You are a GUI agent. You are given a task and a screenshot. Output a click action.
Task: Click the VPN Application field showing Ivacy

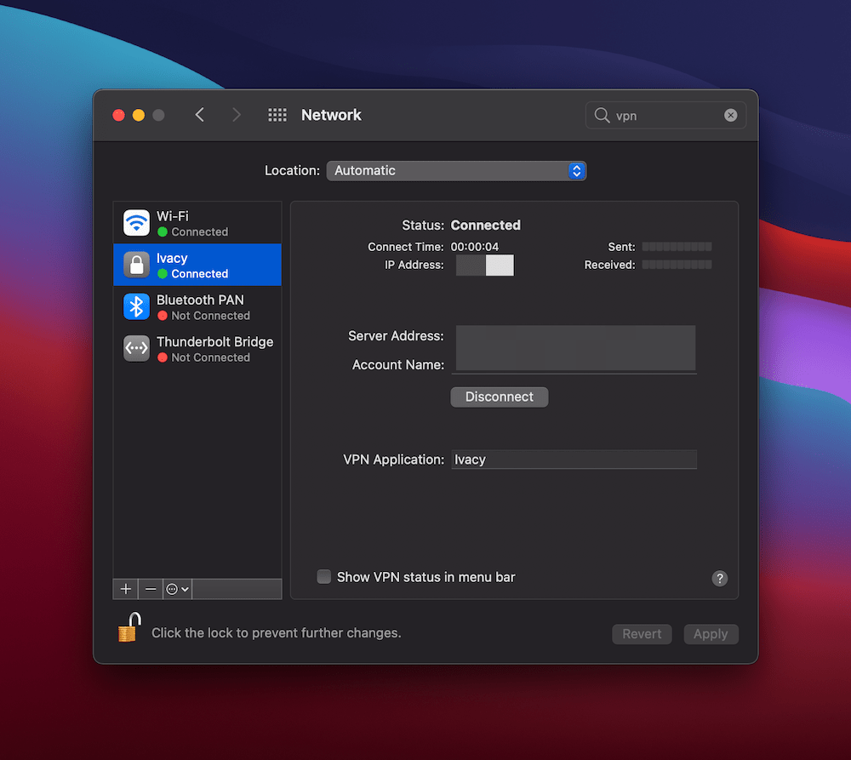click(x=574, y=460)
